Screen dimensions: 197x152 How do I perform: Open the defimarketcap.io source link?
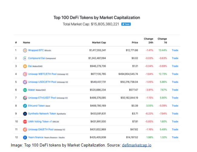(136, 145)
